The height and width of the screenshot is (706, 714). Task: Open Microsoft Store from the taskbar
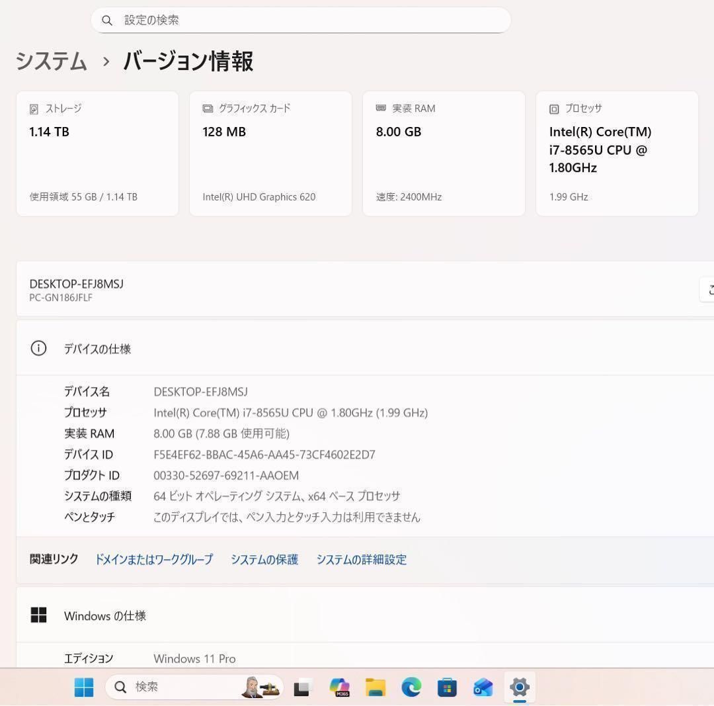pyautogui.click(x=447, y=687)
